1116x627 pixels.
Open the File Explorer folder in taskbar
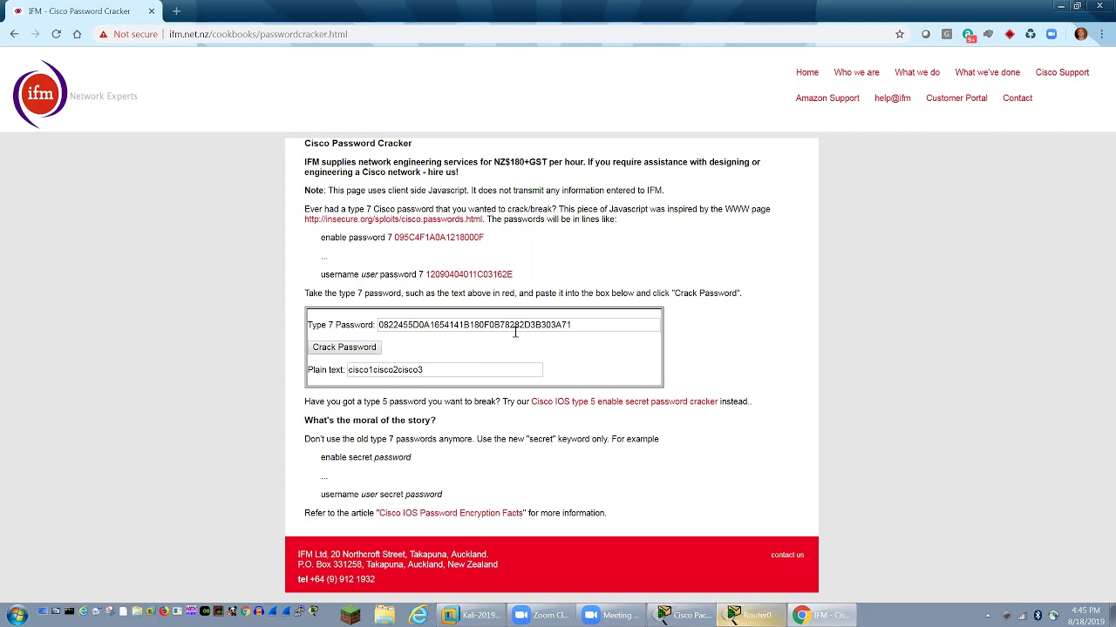pos(384,615)
